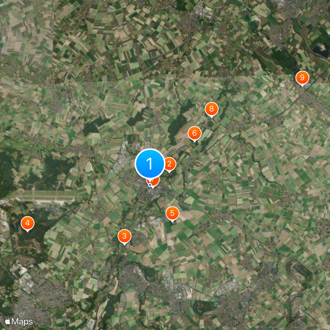The width and height of the screenshot is (330, 330).
Task: Click the dark forest patch north of airport
Action: click(55, 170)
